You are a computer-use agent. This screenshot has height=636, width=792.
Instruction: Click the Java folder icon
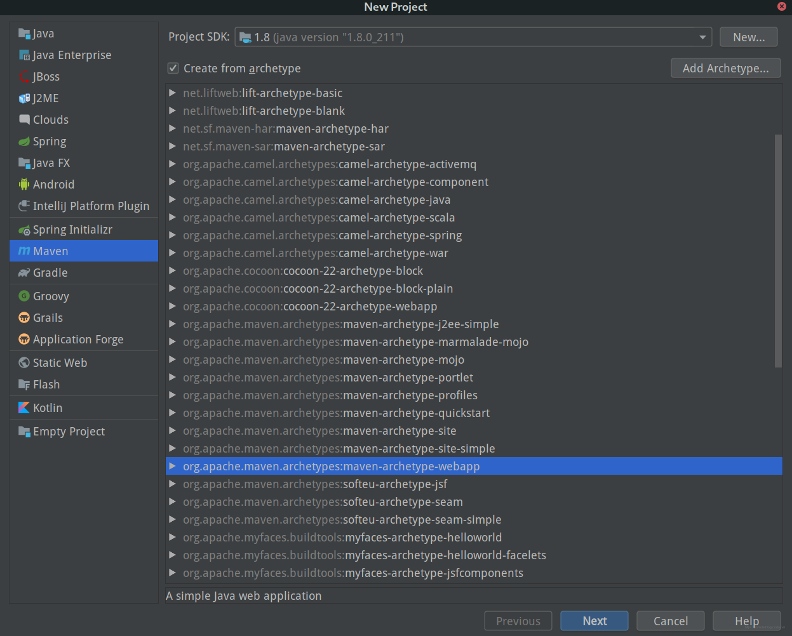pos(25,34)
